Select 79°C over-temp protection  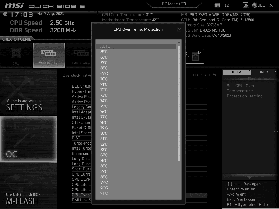click(136, 128)
